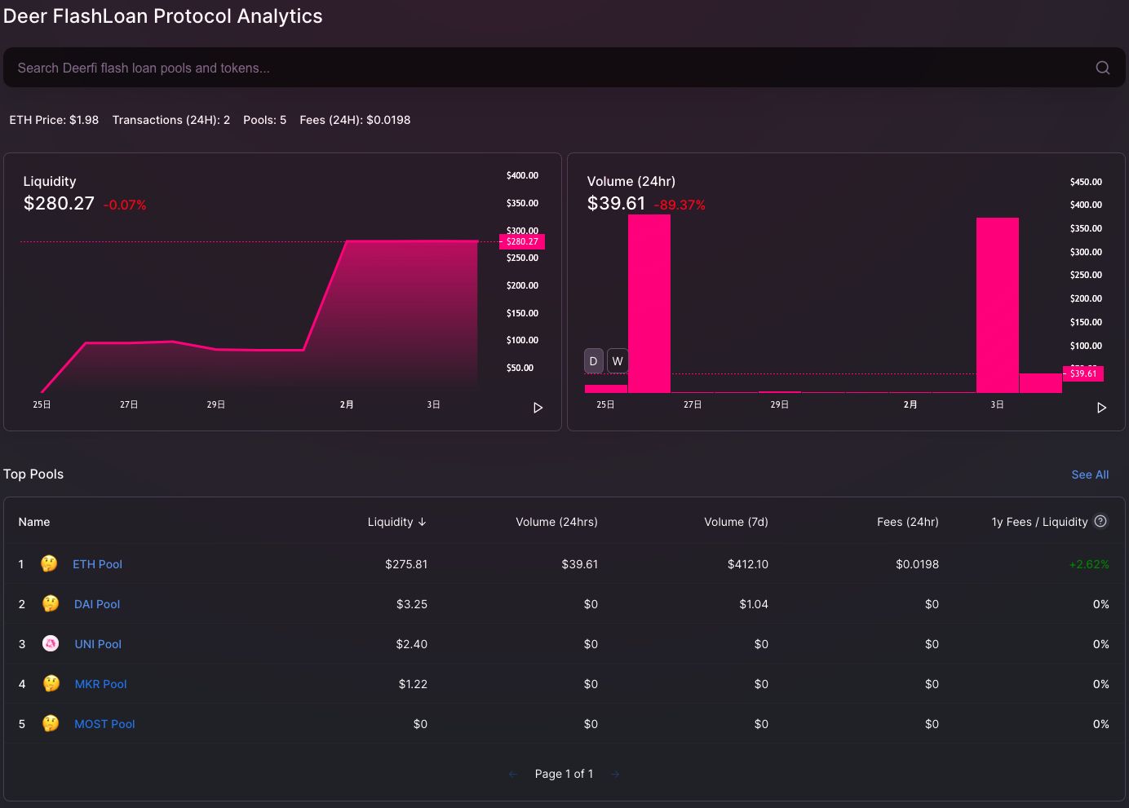Click the $280.27 liquidity price marker
The height and width of the screenshot is (808, 1129).
pos(522,241)
